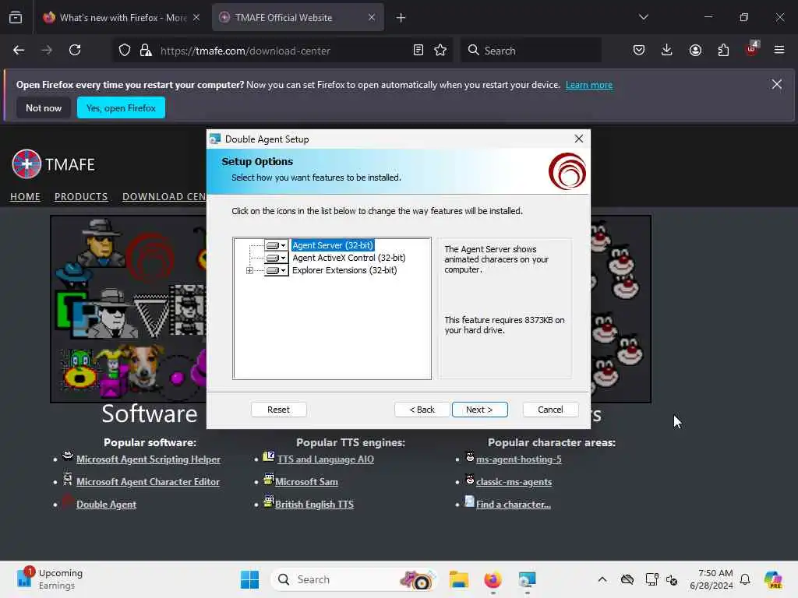Open Firefox account icon

[x=695, y=51]
